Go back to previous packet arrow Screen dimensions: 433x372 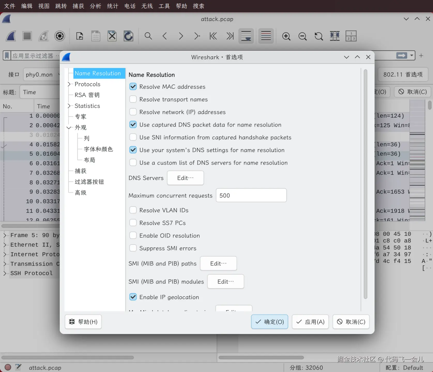[165, 36]
